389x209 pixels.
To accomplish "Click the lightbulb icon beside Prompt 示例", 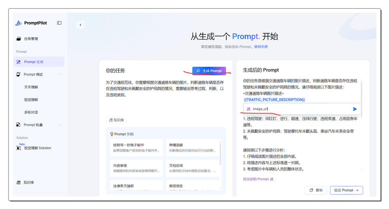I will 112,134.
